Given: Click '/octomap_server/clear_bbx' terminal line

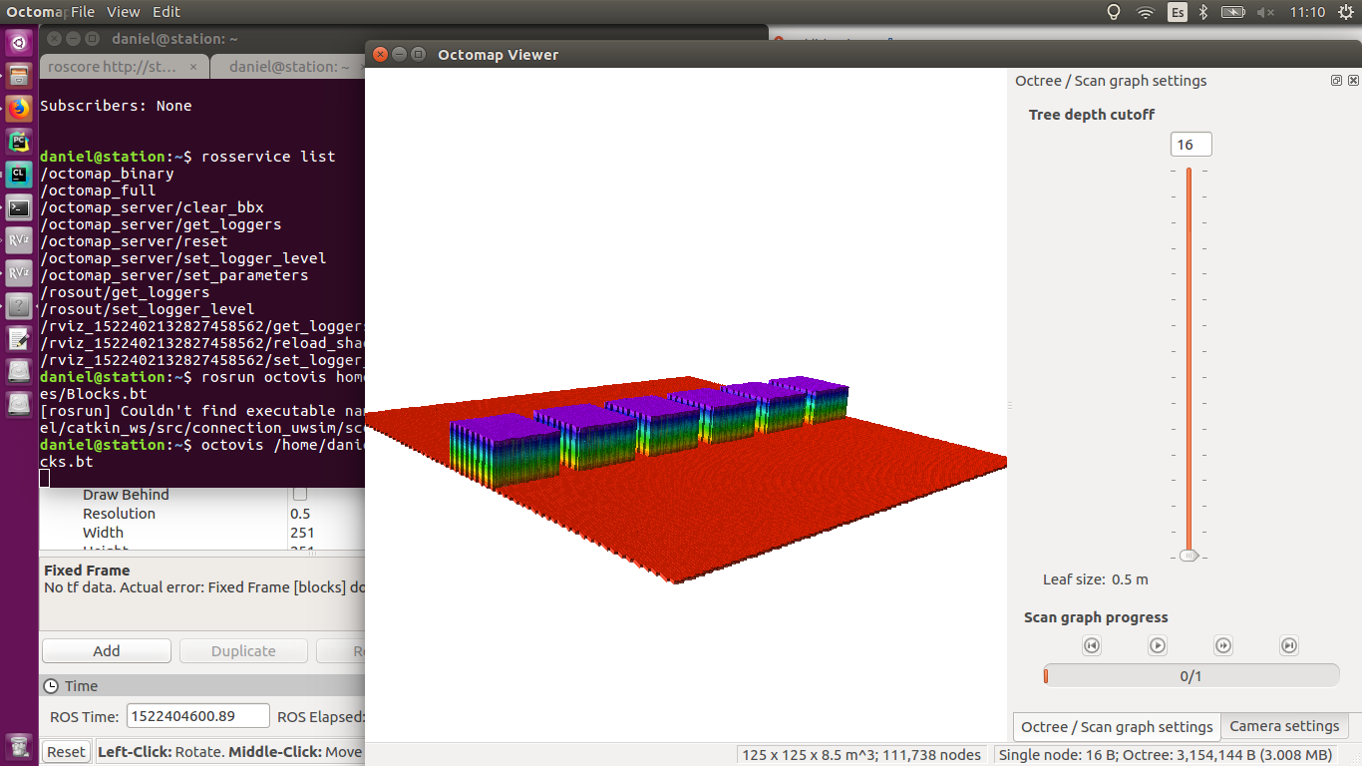Looking at the screenshot, I should (x=152, y=207).
